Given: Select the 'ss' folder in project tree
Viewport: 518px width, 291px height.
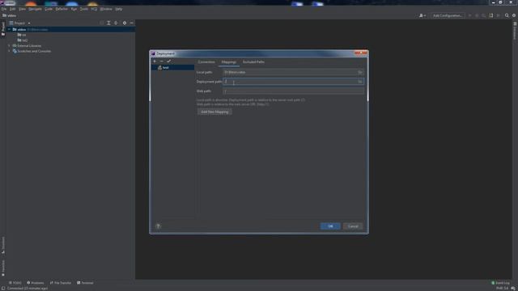Looking at the screenshot, I should [22, 35].
